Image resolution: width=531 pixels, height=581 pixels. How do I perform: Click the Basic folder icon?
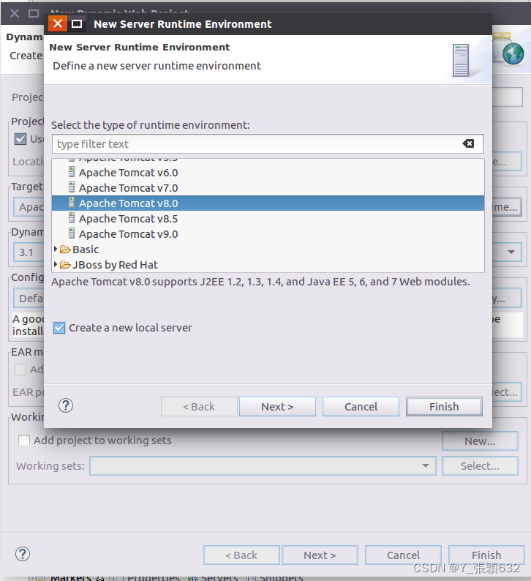[x=65, y=250]
